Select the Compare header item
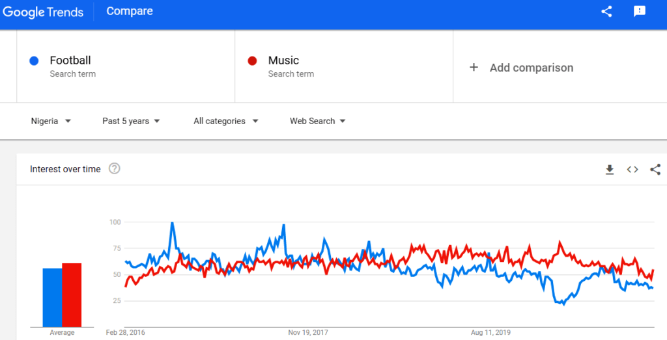The width and height of the screenshot is (667, 340). click(x=129, y=11)
